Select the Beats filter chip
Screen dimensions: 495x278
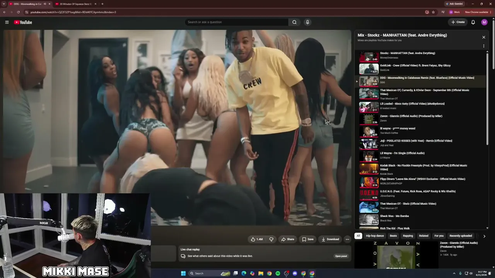(393, 236)
